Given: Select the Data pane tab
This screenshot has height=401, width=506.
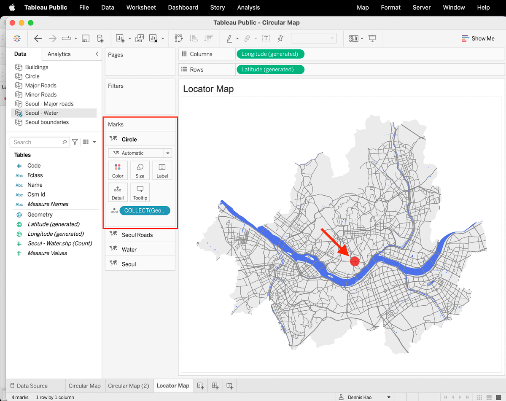Looking at the screenshot, I should click(x=20, y=54).
